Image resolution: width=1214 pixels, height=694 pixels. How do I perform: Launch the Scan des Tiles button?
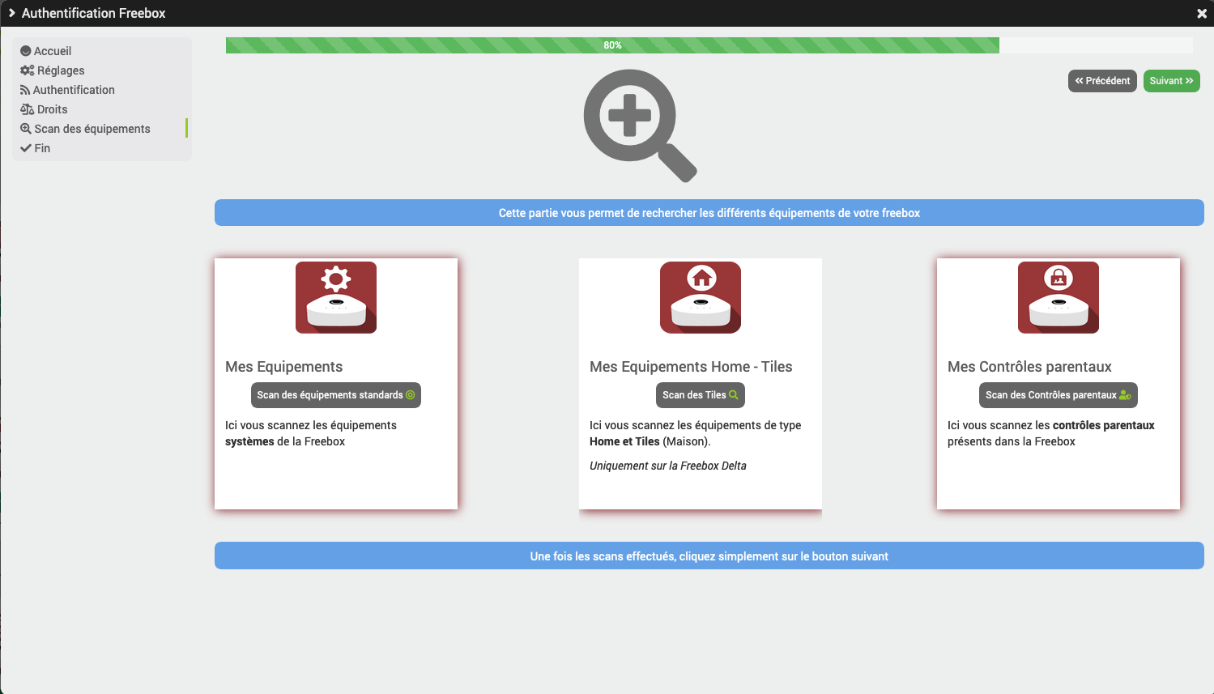pos(701,395)
